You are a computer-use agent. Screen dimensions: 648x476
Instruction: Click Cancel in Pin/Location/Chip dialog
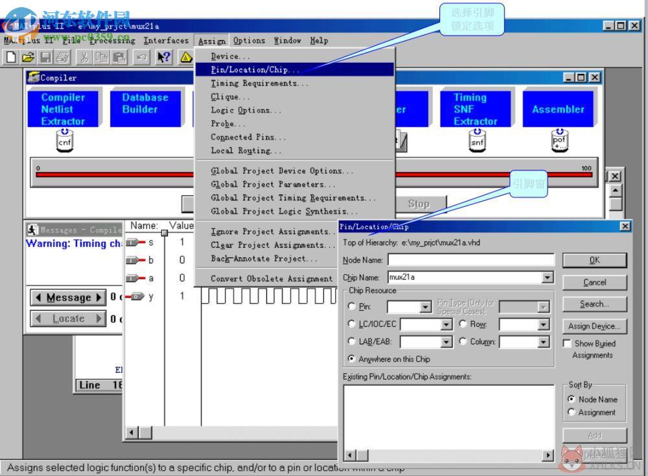click(595, 282)
